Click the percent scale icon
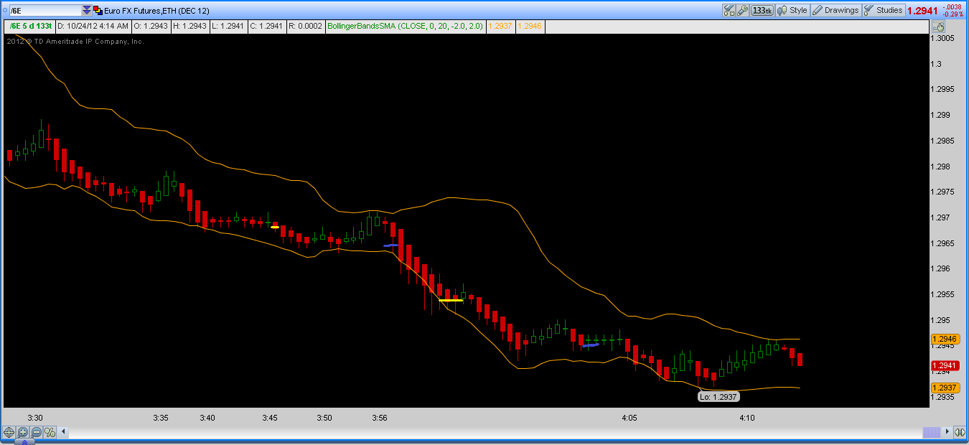Image resolution: width=969 pixels, height=445 pixels. pos(50,432)
